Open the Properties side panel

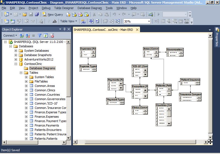(x=217, y=37)
